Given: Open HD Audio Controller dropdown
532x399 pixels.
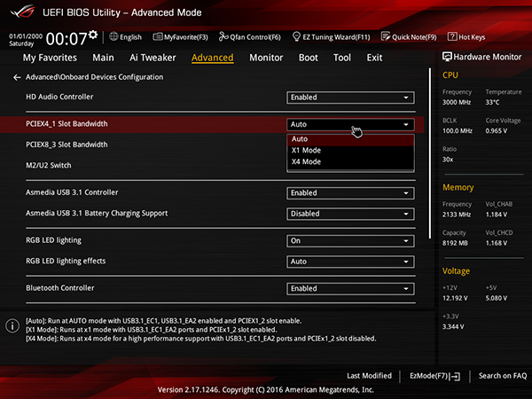Looking at the screenshot, I should (x=350, y=98).
